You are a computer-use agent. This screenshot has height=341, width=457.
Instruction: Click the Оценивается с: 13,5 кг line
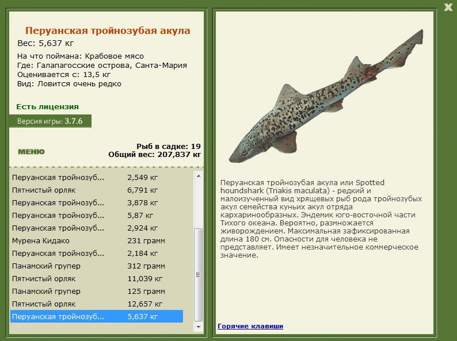coord(64,75)
